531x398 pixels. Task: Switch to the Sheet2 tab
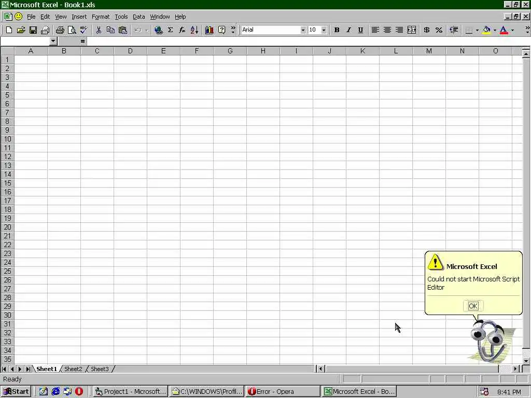click(x=73, y=369)
